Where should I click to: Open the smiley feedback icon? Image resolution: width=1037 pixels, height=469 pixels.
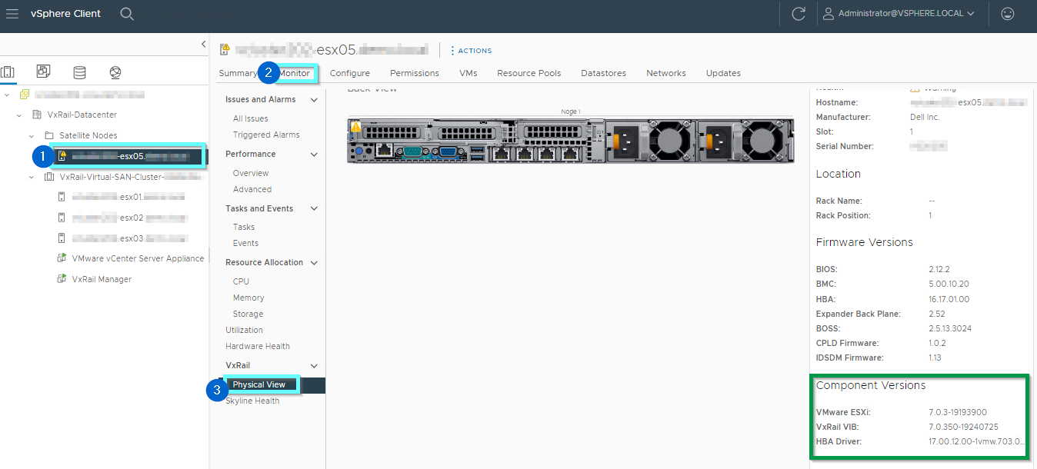pyautogui.click(x=1007, y=13)
